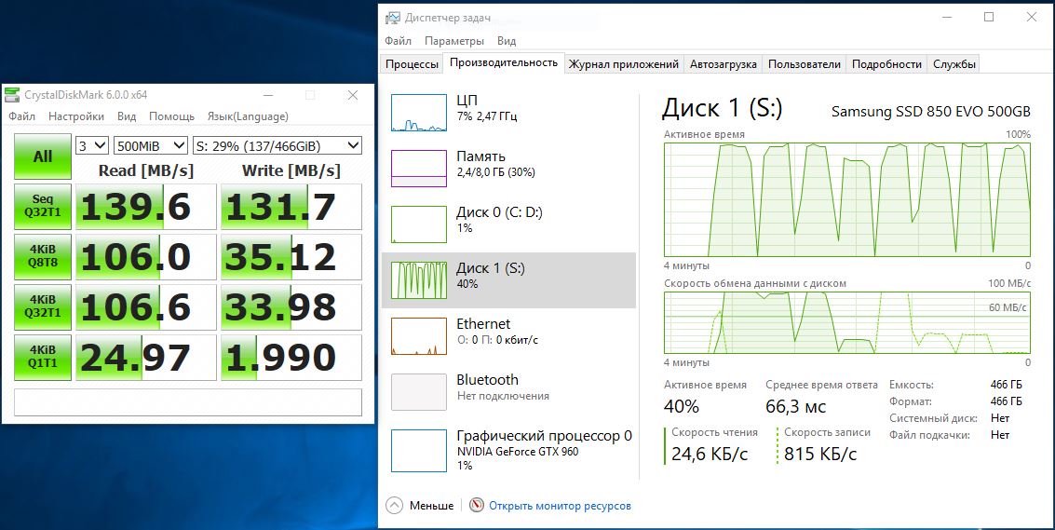Switch to the Журнал приложений tab

coord(623,64)
